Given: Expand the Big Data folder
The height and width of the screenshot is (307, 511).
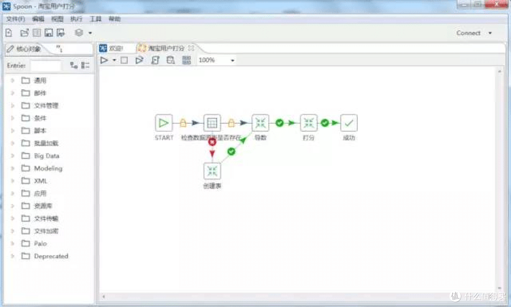Looking at the screenshot, I should [12, 155].
